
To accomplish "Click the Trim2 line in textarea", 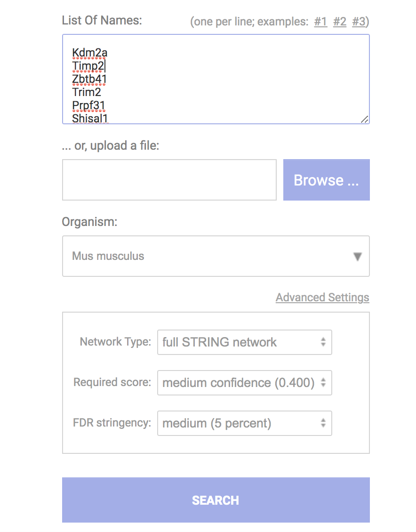I will pos(87,92).
